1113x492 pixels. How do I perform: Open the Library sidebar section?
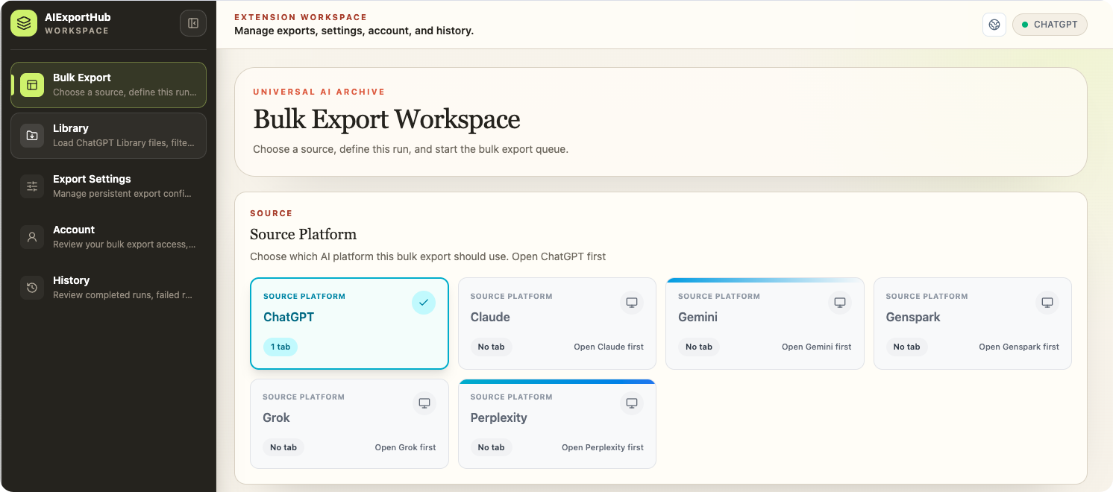click(x=108, y=136)
